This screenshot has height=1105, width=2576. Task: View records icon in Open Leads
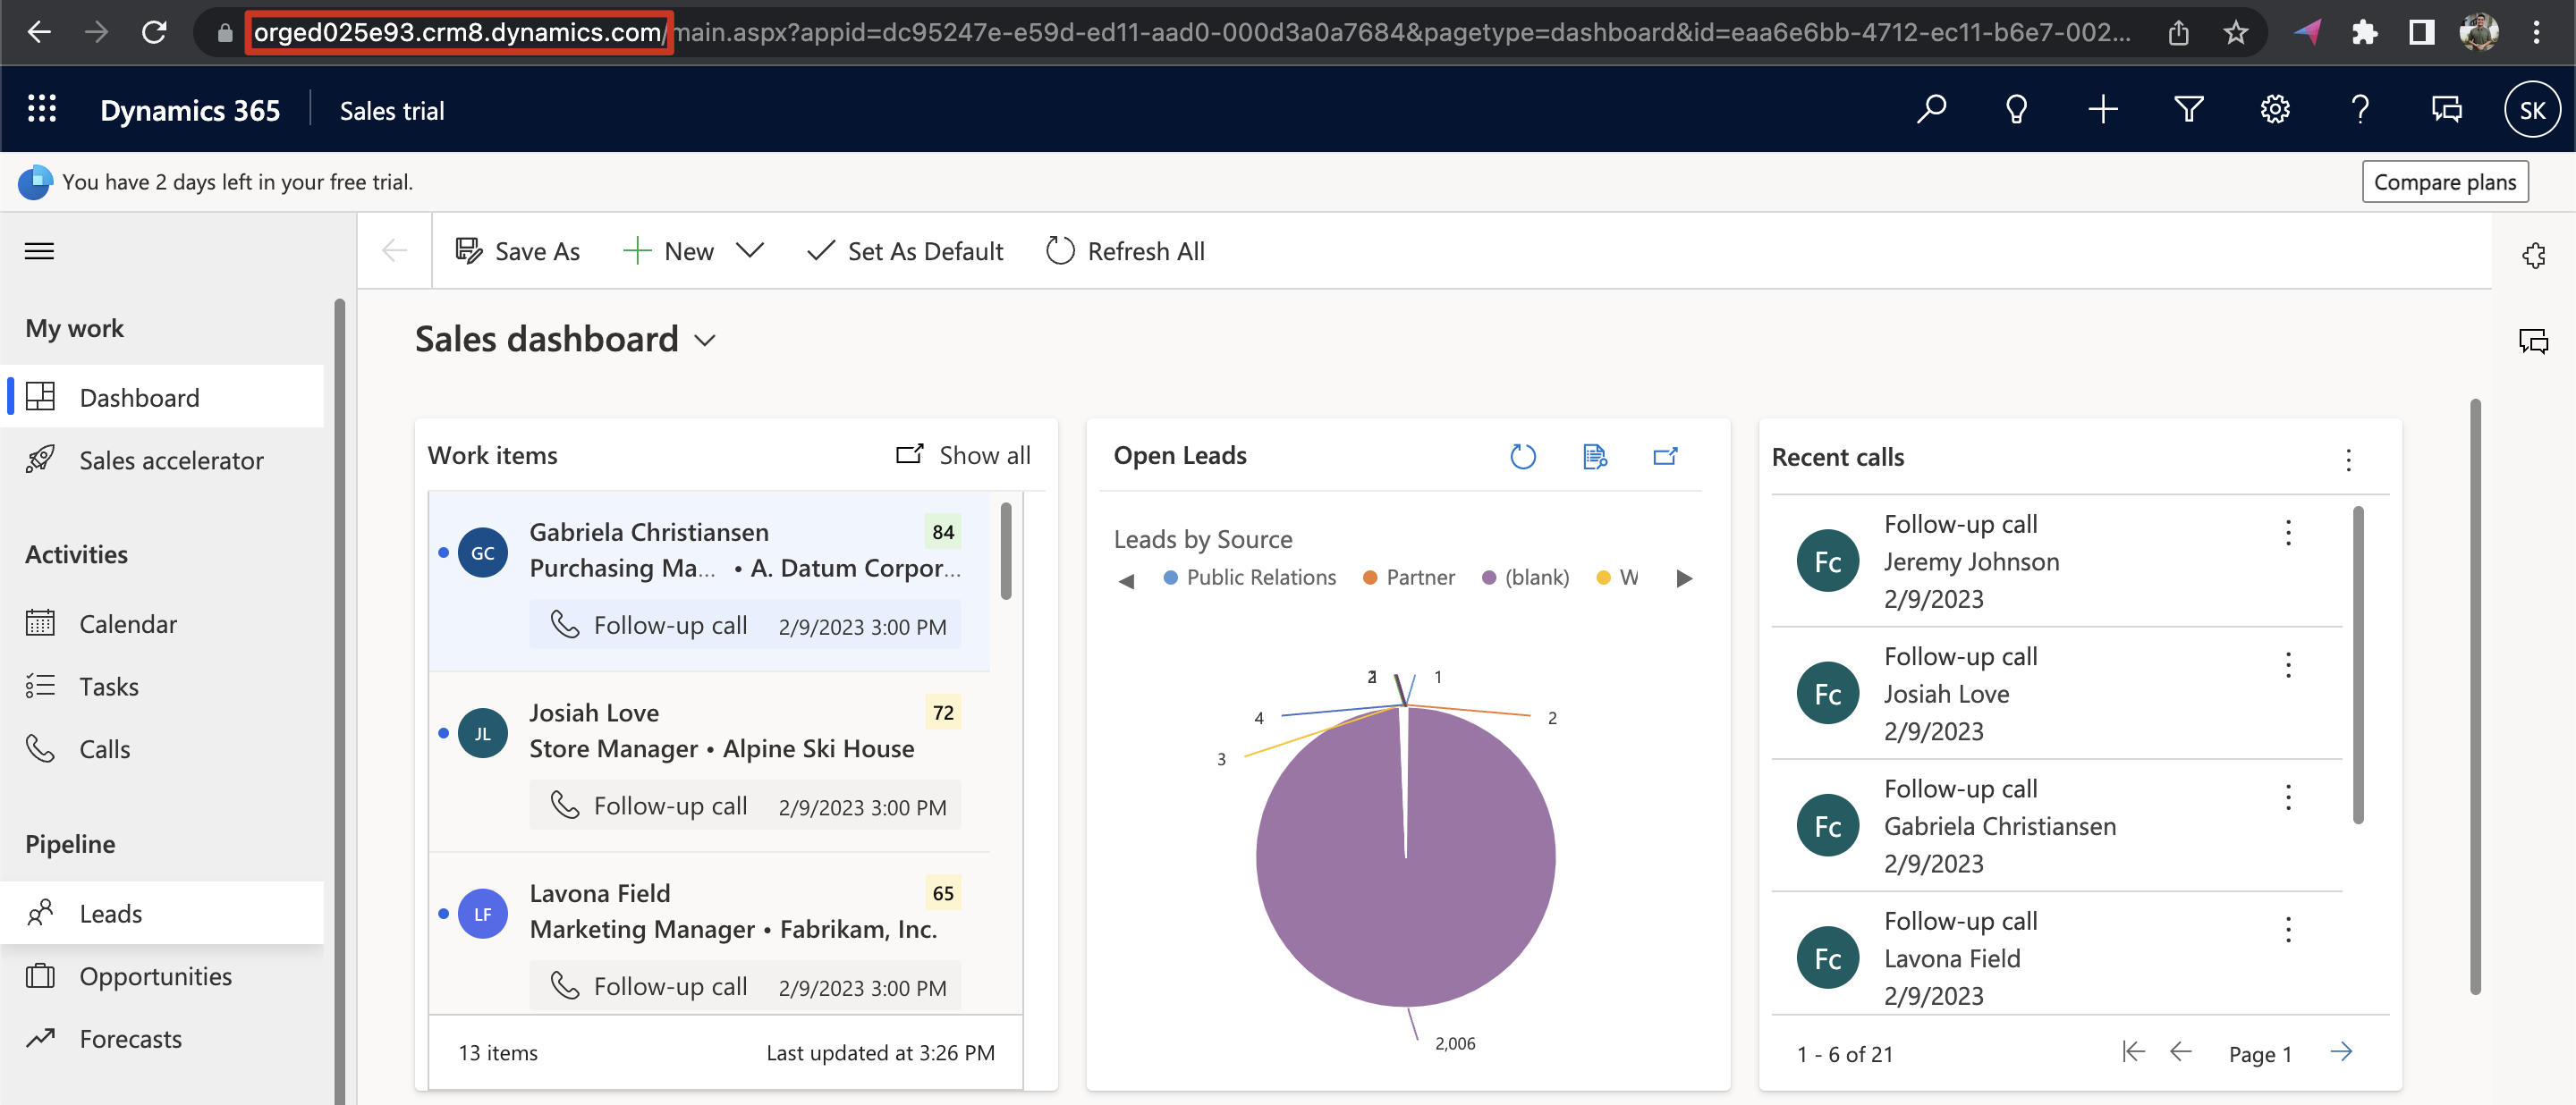(1594, 457)
